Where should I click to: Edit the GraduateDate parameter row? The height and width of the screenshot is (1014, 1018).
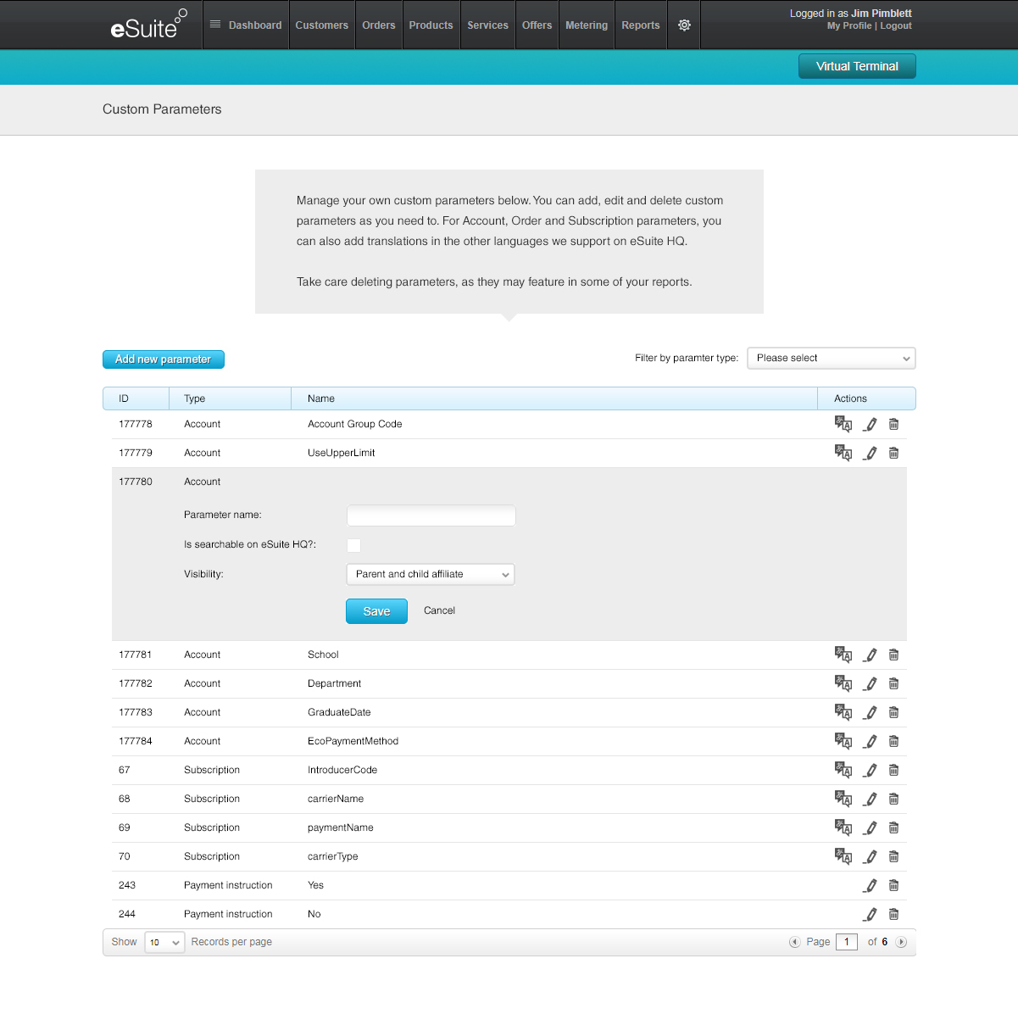click(x=870, y=712)
